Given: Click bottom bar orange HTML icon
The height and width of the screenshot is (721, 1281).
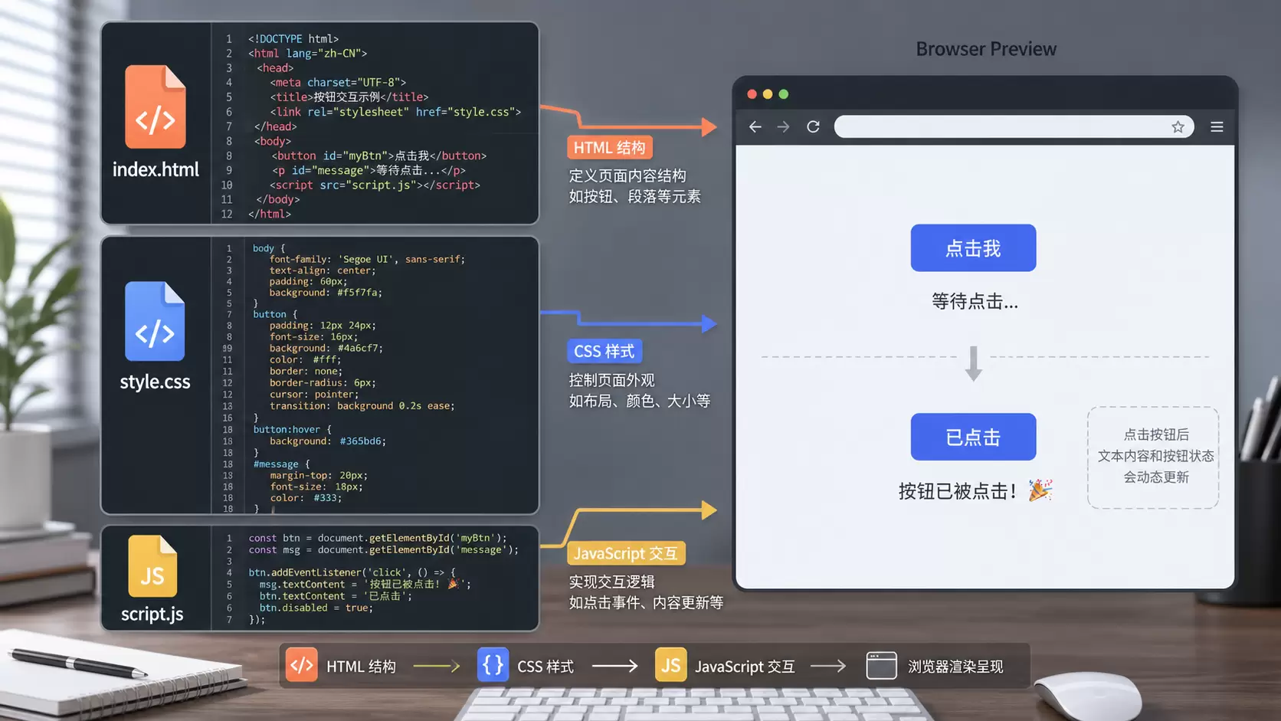Looking at the screenshot, I should [301, 665].
